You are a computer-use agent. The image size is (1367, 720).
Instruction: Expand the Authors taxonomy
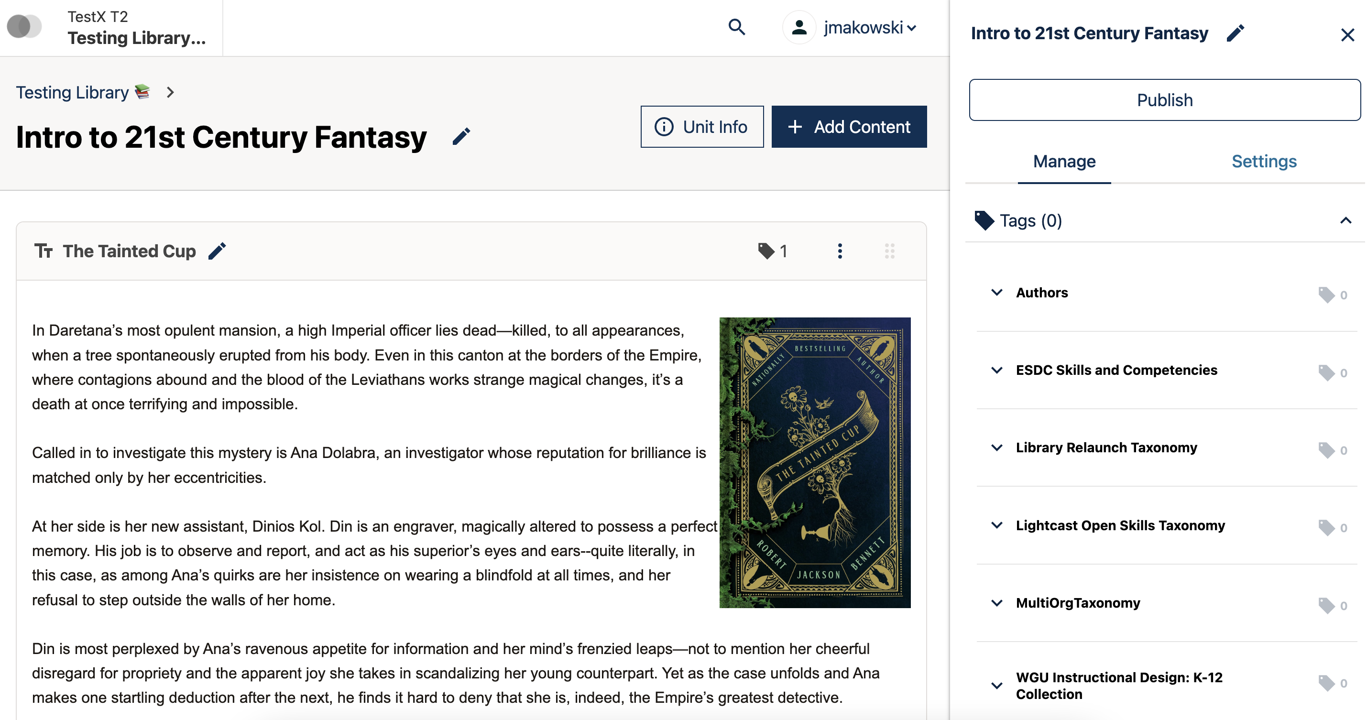pyautogui.click(x=996, y=293)
